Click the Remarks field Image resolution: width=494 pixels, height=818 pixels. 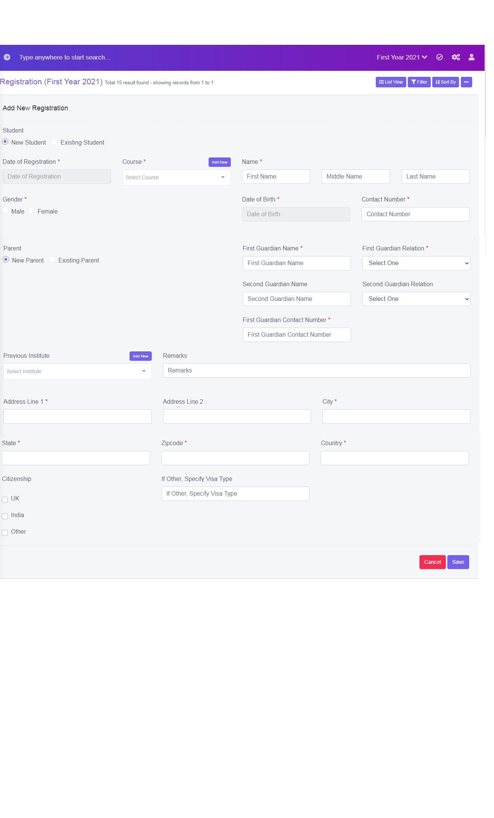coord(317,371)
